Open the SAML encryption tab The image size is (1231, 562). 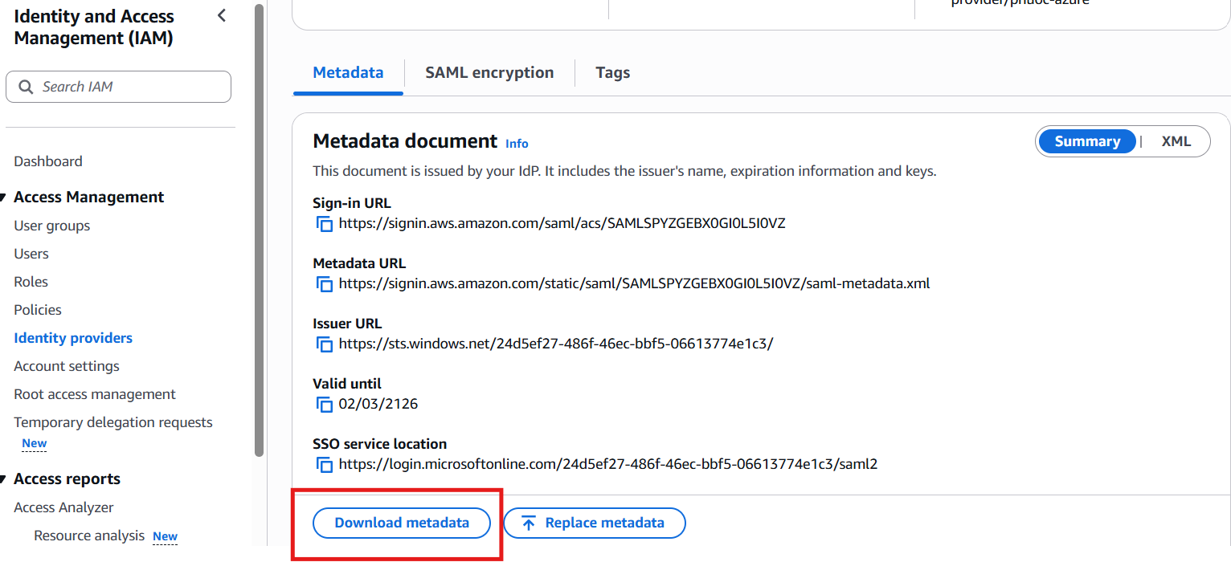click(x=489, y=72)
